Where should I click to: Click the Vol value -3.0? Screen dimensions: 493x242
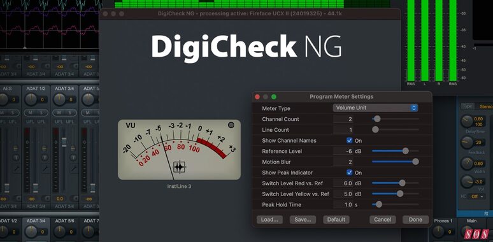pos(478,182)
